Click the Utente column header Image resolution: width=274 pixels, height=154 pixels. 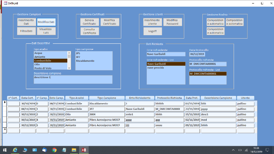[245, 98]
